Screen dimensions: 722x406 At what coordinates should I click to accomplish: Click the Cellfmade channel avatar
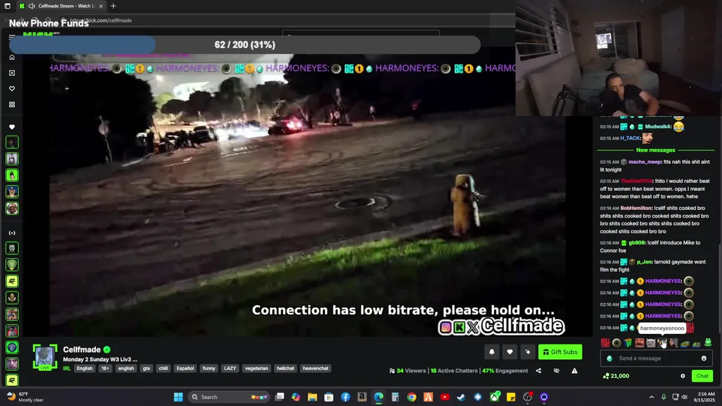(x=45, y=358)
